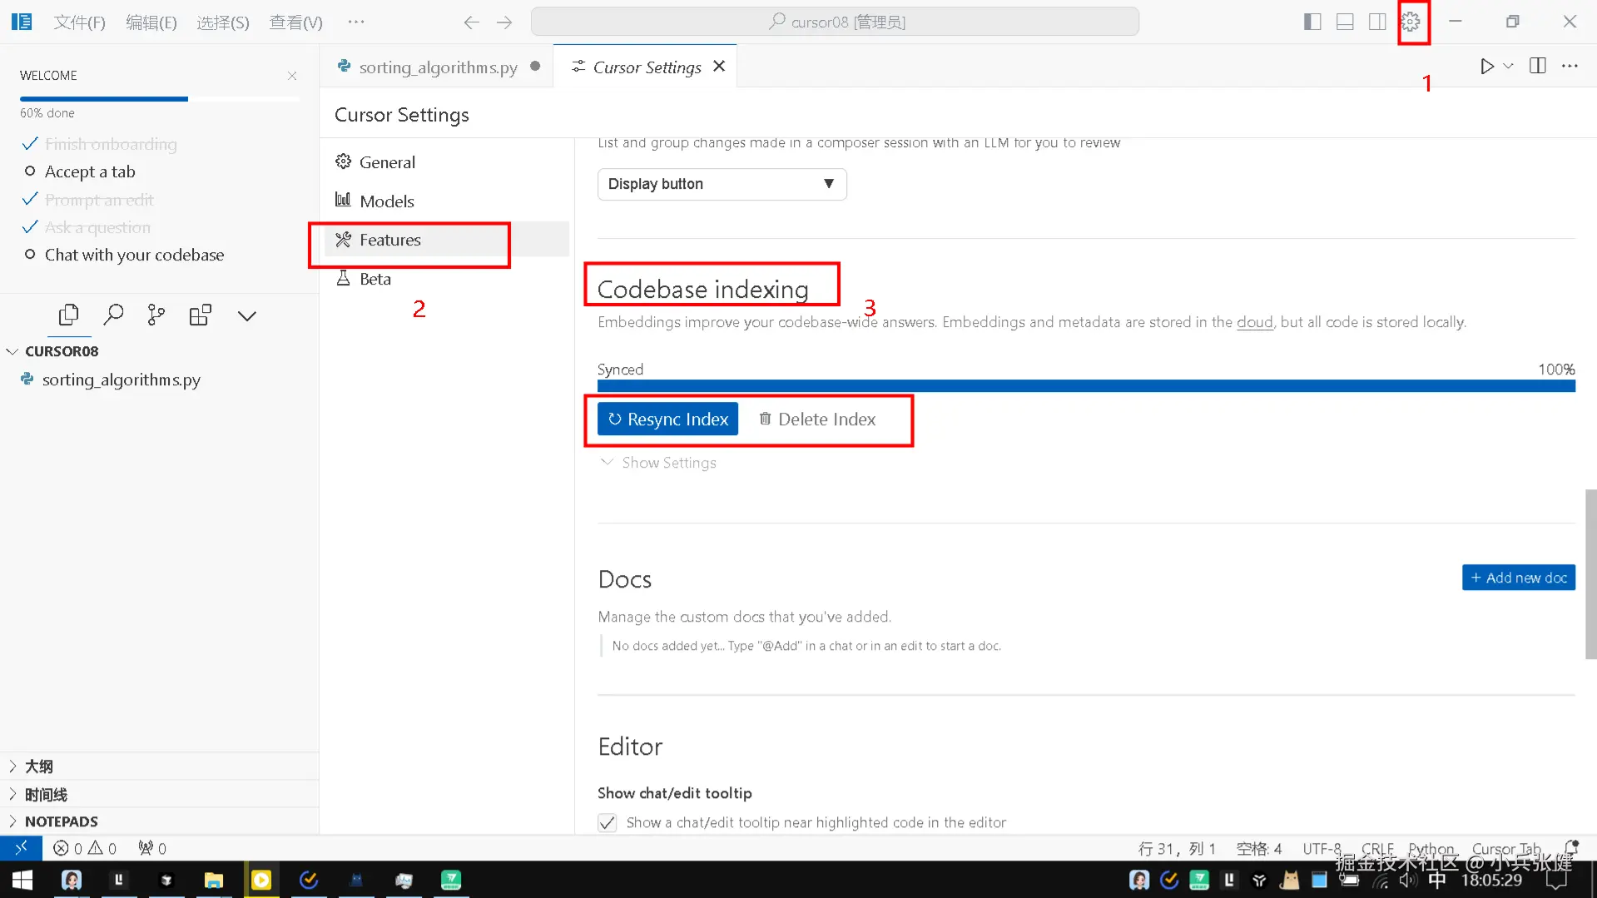The height and width of the screenshot is (898, 1597).
Task: Open the Explorer files view
Action: coord(69,315)
